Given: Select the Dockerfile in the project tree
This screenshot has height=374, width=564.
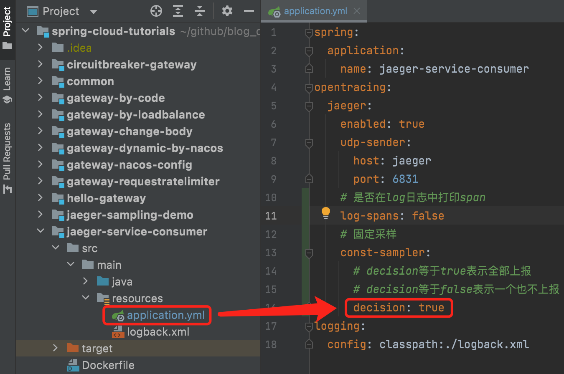Looking at the screenshot, I should pyautogui.click(x=108, y=365).
